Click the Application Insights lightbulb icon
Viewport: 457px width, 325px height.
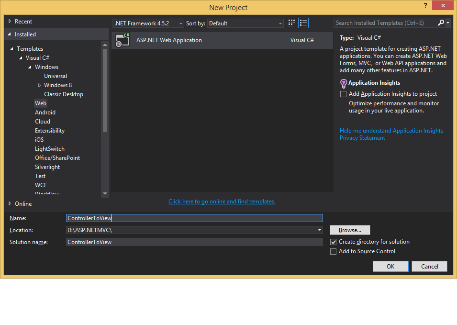[x=344, y=84]
